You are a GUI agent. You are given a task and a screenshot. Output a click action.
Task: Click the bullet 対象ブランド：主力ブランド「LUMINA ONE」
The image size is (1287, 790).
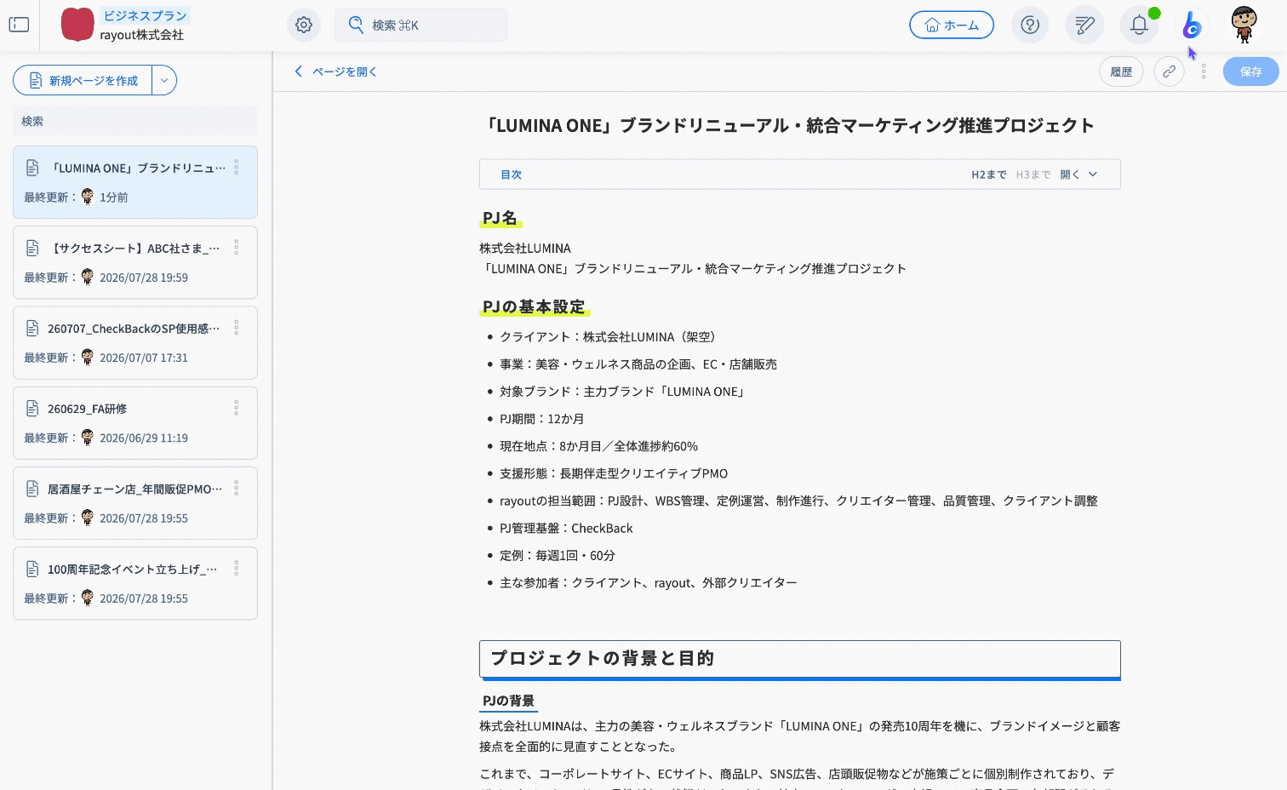pyautogui.click(x=624, y=392)
